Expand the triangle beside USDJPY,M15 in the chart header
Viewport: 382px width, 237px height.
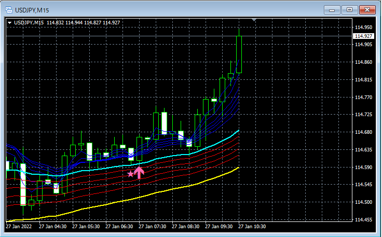(x=10, y=23)
